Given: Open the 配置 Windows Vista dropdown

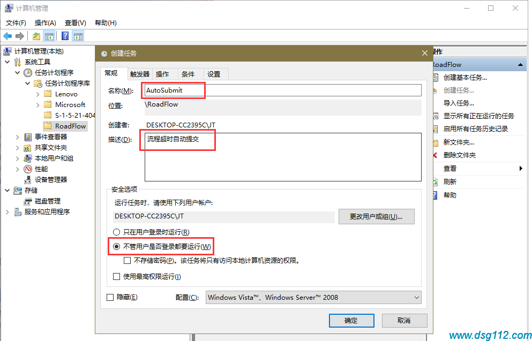Looking at the screenshot, I should point(313,298).
